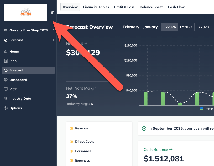Click the scenario icon beside the top Forecast
The height and width of the screenshot is (166, 214).
click(6, 40)
